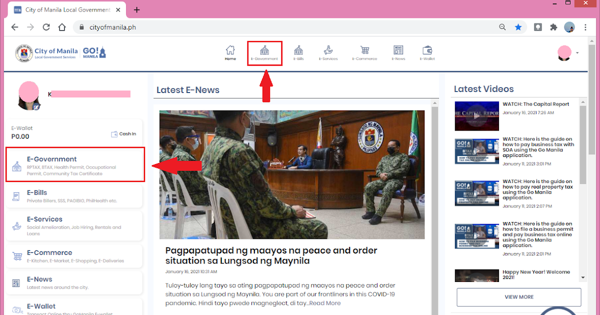Click the bookmark star in address bar
The image size is (600, 315).
pos(518,26)
